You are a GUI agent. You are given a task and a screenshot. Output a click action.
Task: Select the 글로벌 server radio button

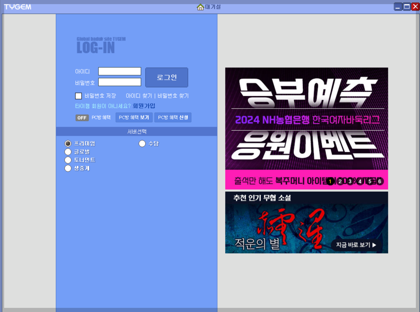pyautogui.click(x=68, y=152)
